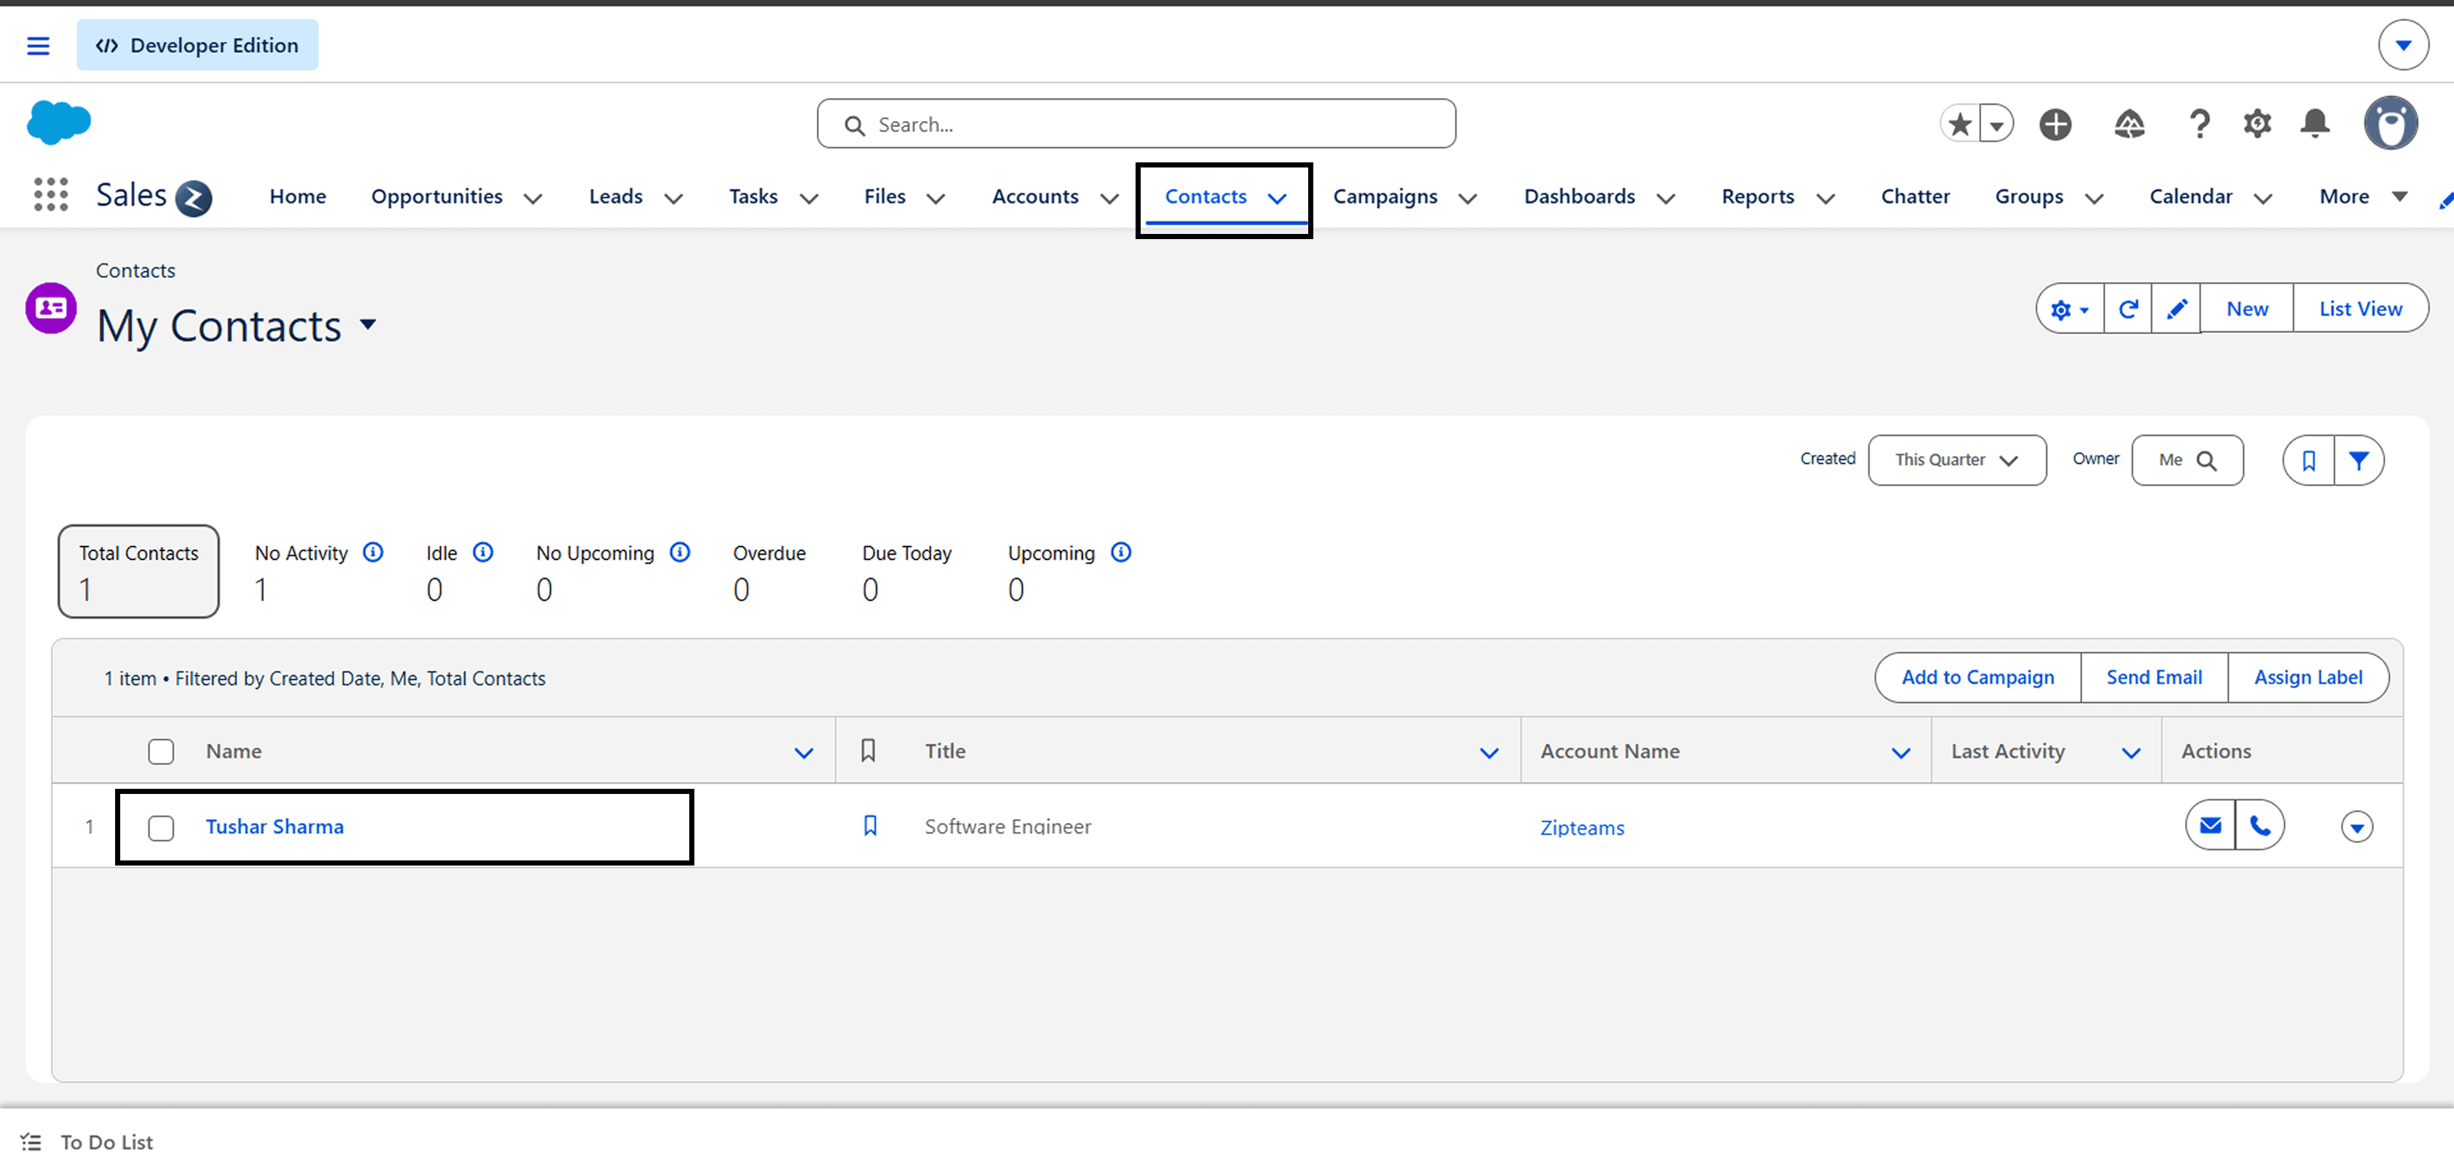Screen dimensions: 2454x1166
Task: Open the This Quarter created dropdown
Action: (1957, 460)
